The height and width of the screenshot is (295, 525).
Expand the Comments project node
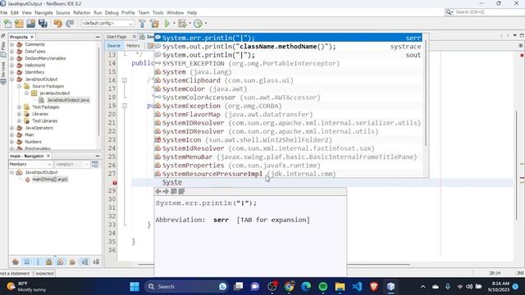pos(12,44)
